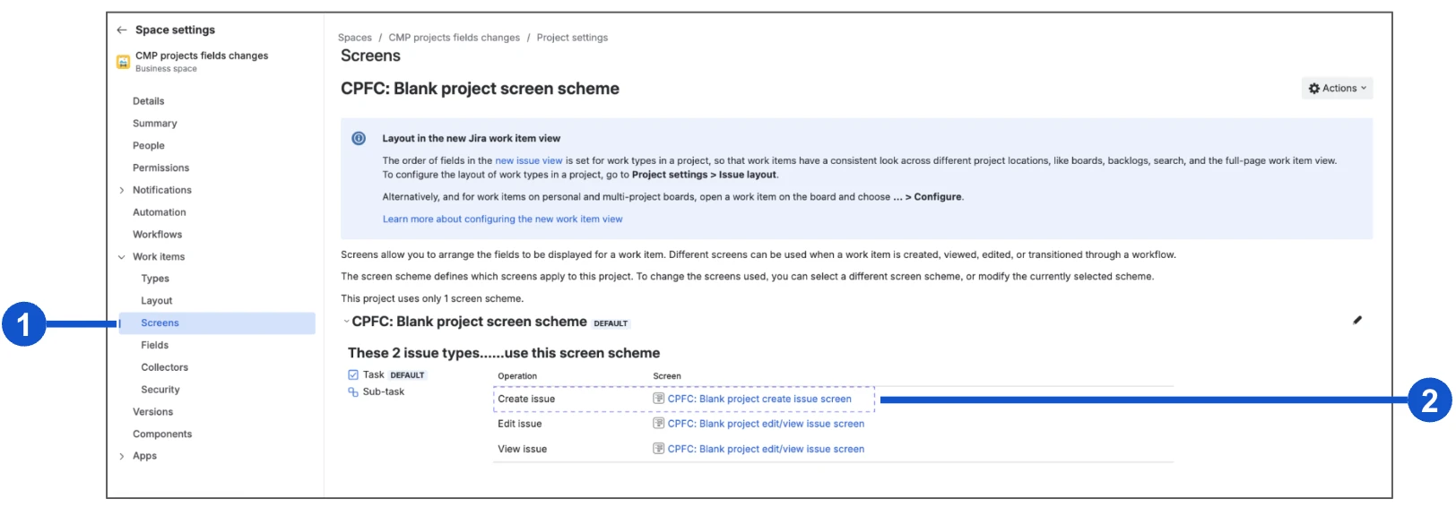Click the 'Edit issue' operation cell
The height and width of the screenshot is (516, 1456).
[x=520, y=424]
